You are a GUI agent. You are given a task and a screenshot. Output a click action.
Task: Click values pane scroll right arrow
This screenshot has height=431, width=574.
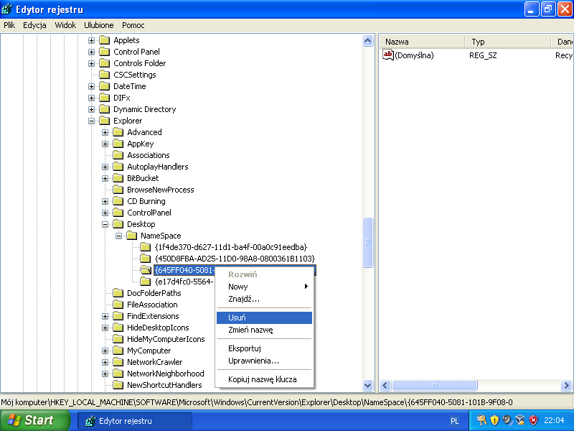[566, 386]
